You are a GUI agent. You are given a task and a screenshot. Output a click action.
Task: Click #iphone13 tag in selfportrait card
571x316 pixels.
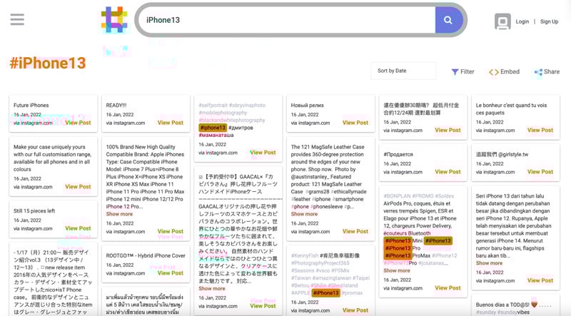(213, 128)
